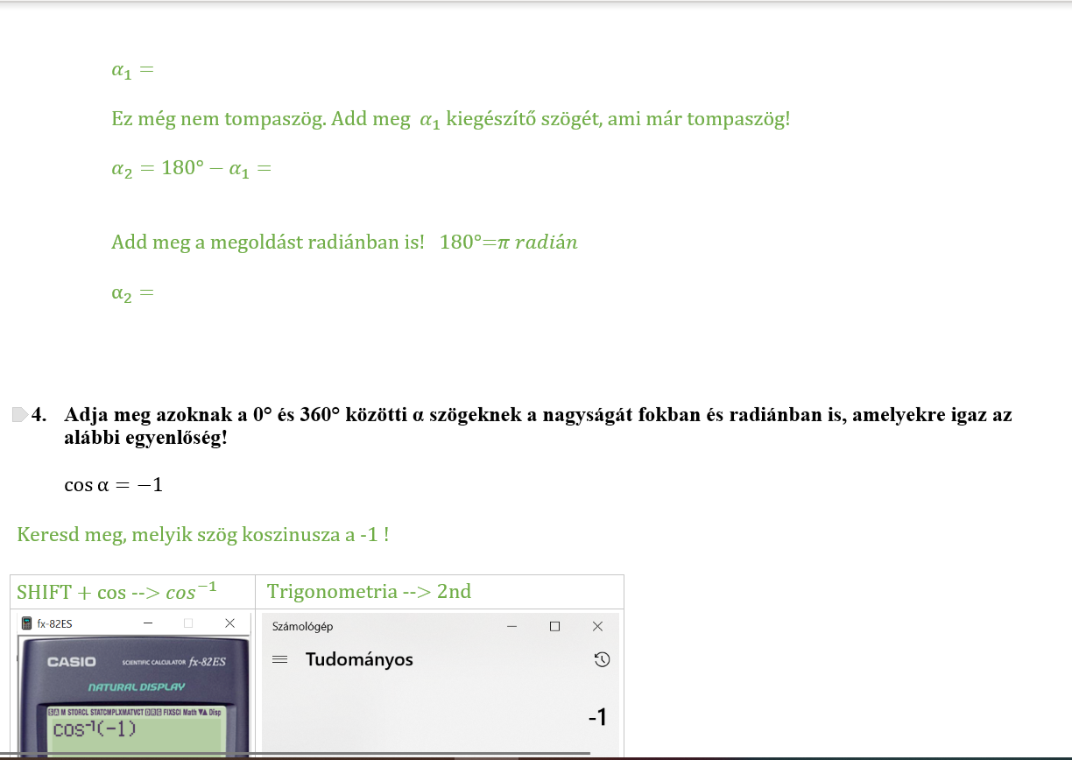
Task: Click the Tudományos mode title
Action: pyautogui.click(x=359, y=660)
